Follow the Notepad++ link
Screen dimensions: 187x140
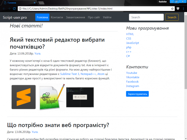click(x=88, y=74)
